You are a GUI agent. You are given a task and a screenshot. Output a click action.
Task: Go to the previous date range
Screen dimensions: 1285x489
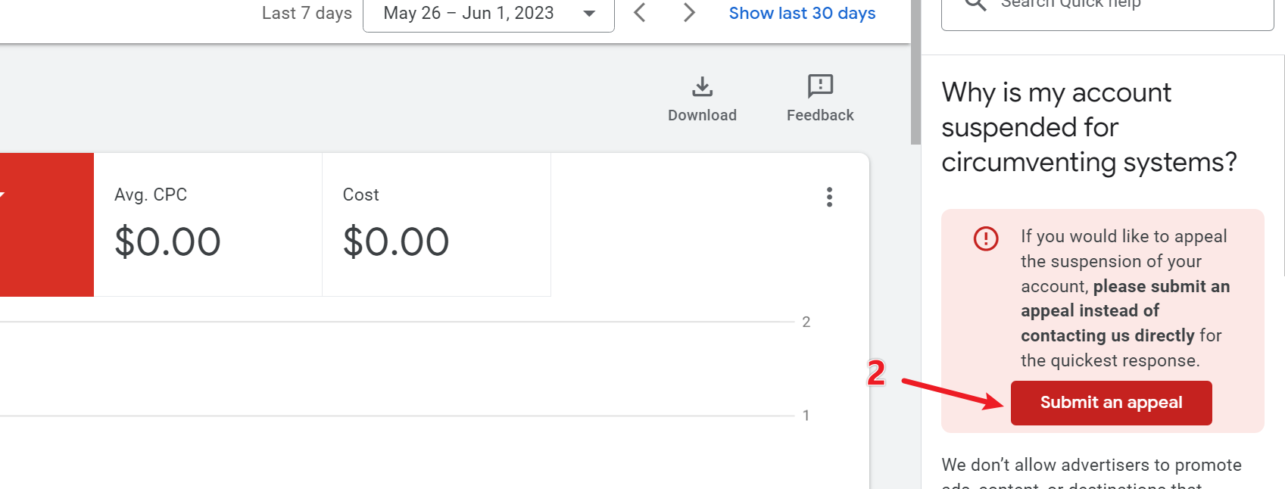(x=640, y=13)
